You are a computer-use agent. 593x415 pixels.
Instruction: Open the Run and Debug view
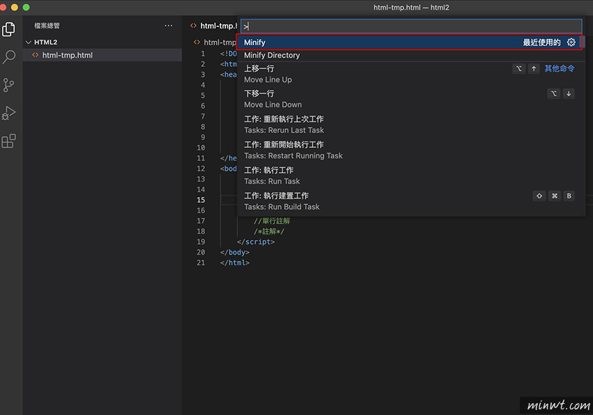(8, 113)
